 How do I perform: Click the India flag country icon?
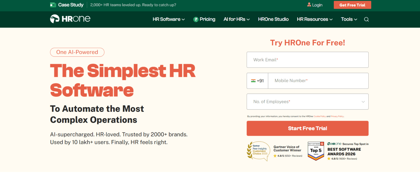coord(253,81)
